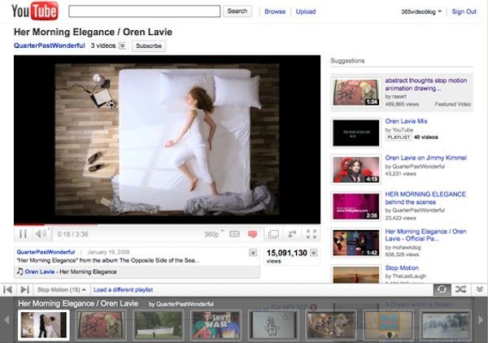The height and width of the screenshot is (343, 488).
Task: Toggle annotations with the red speech bubble icon
Action: pyautogui.click(x=252, y=234)
